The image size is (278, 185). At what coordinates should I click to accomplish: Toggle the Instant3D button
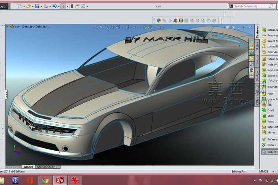coord(270,152)
